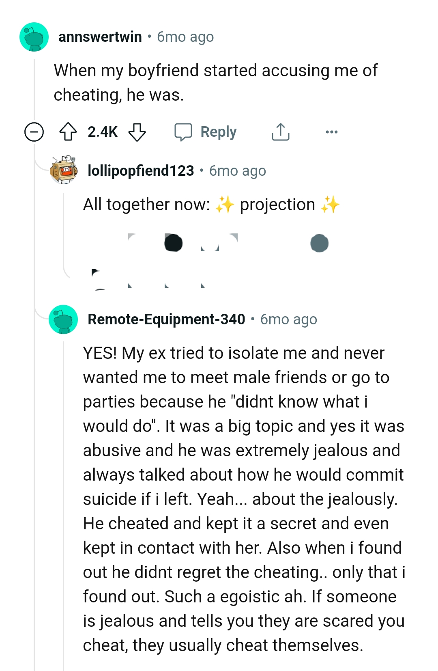Expand the overflow actions with the three-dot control
Image resolution: width=438 pixels, height=671 pixels.
[x=331, y=132]
